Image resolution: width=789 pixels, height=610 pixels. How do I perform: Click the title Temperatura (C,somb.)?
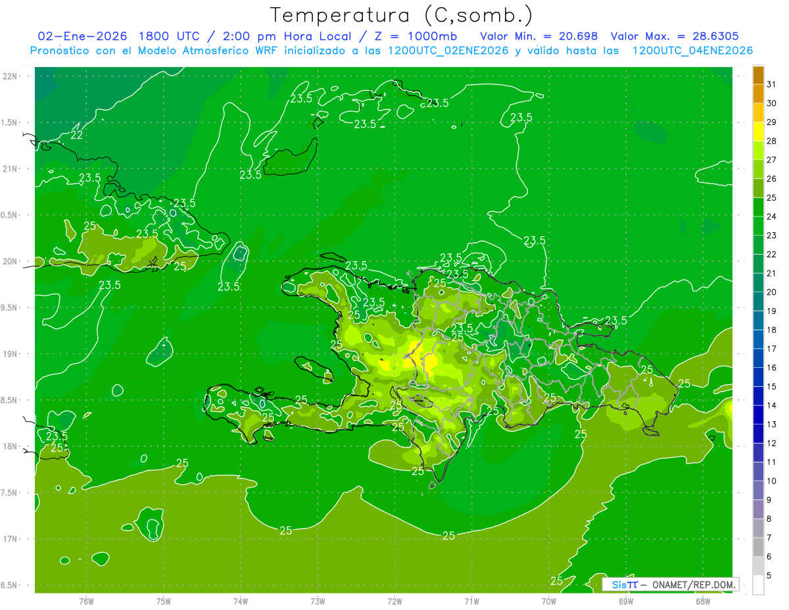402,15
